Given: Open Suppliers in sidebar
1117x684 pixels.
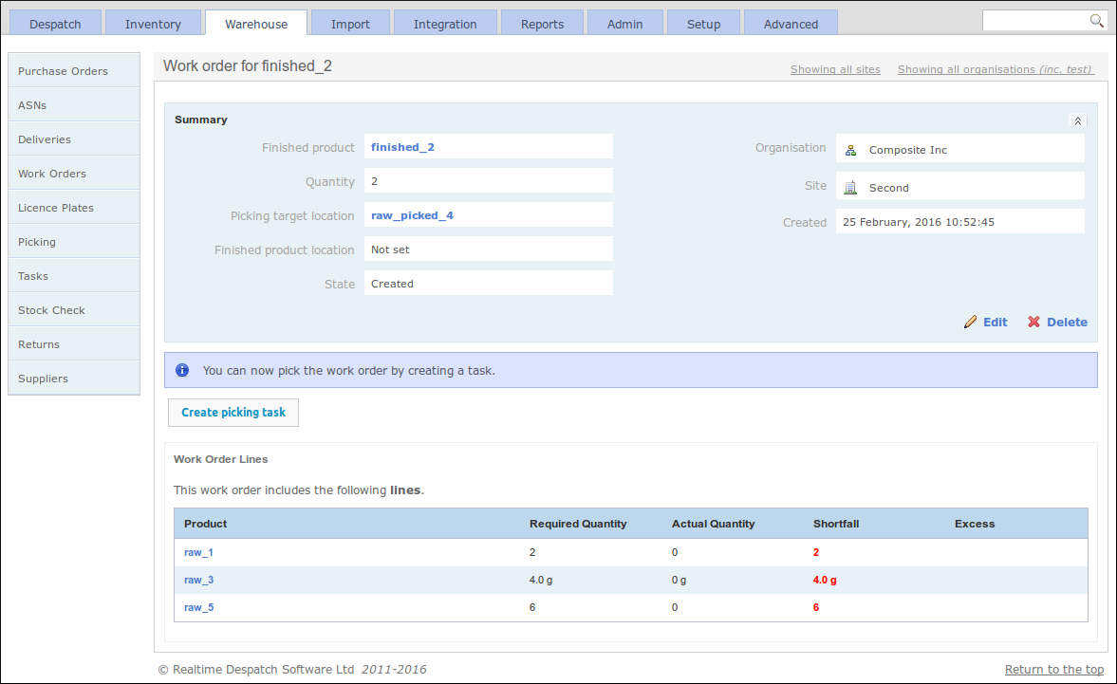Looking at the screenshot, I should click(x=74, y=378).
